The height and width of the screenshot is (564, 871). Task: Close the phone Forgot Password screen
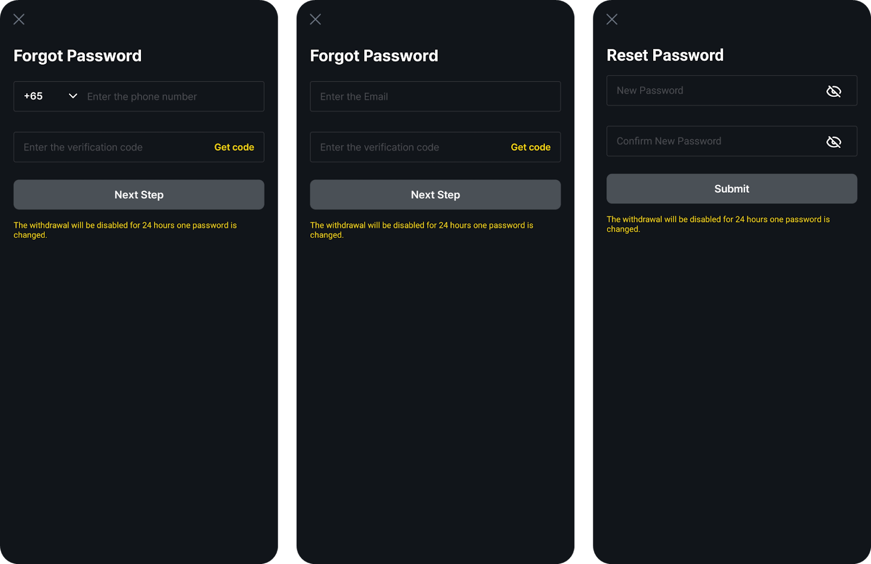pos(19,20)
